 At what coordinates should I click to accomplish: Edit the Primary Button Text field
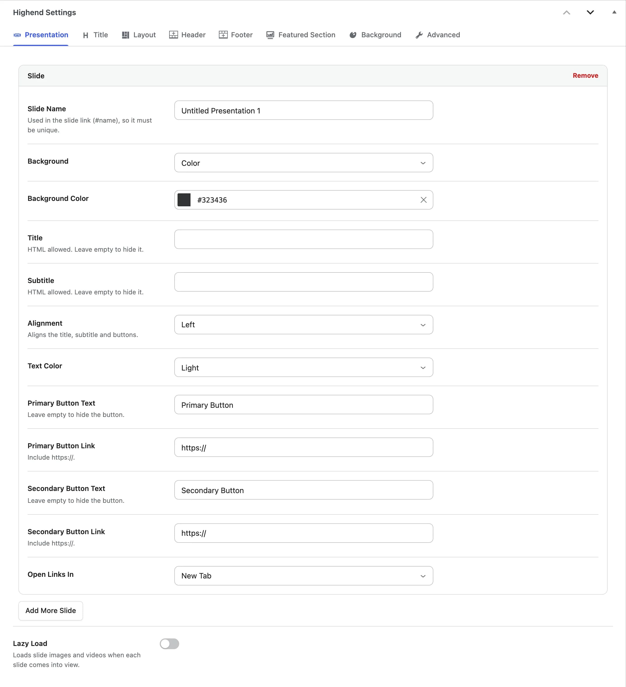click(x=304, y=405)
